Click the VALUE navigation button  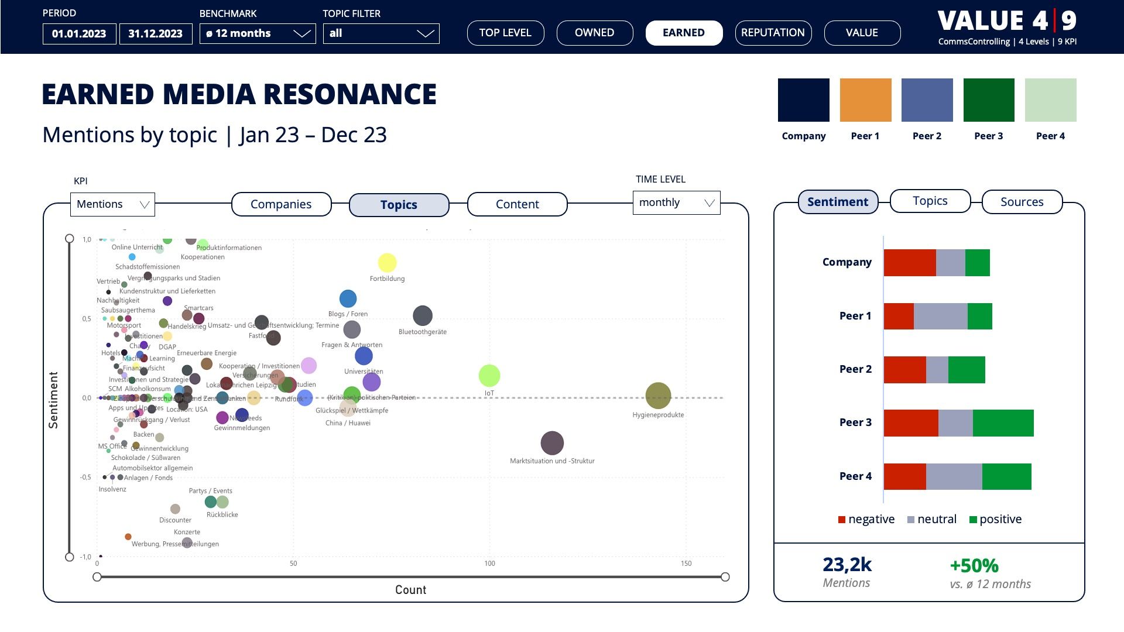(862, 33)
